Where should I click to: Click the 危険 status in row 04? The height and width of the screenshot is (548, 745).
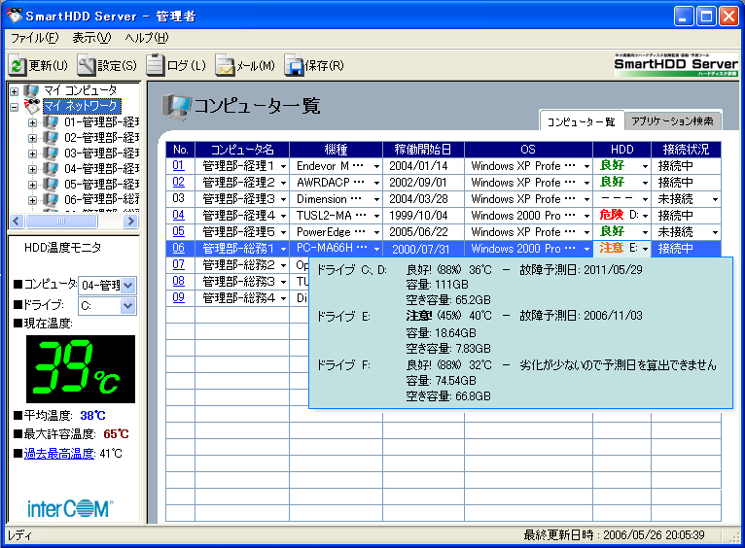[x=611, y=215]
